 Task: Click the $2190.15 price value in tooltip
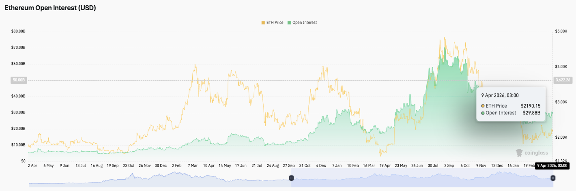(x=530, y=106)
